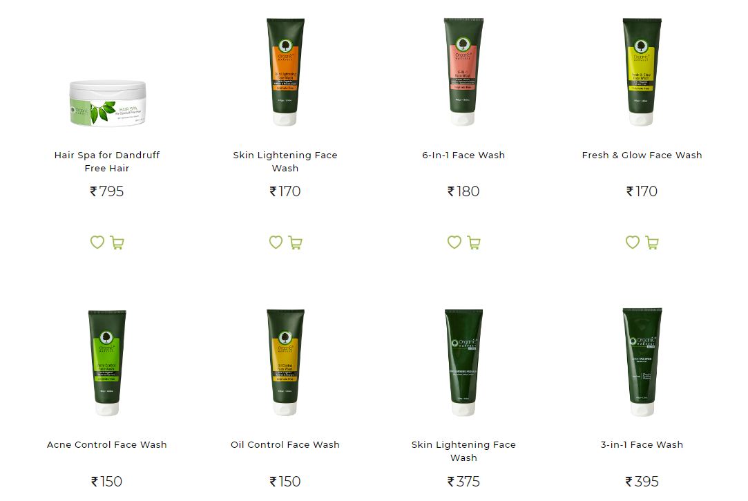748x501 pixels.
Task: Add Fresh & Glow Face Wash to cart
Action: [652, 243]
